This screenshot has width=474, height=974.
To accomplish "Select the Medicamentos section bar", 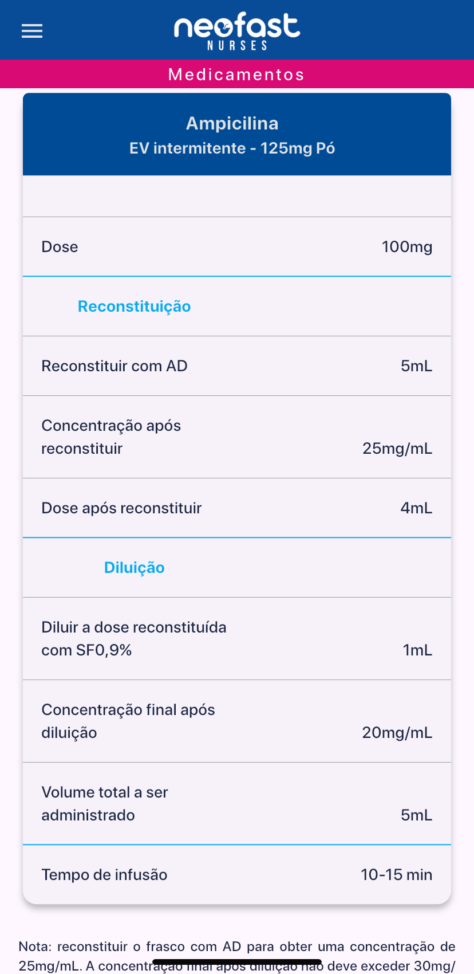I will tap(236, 74).
